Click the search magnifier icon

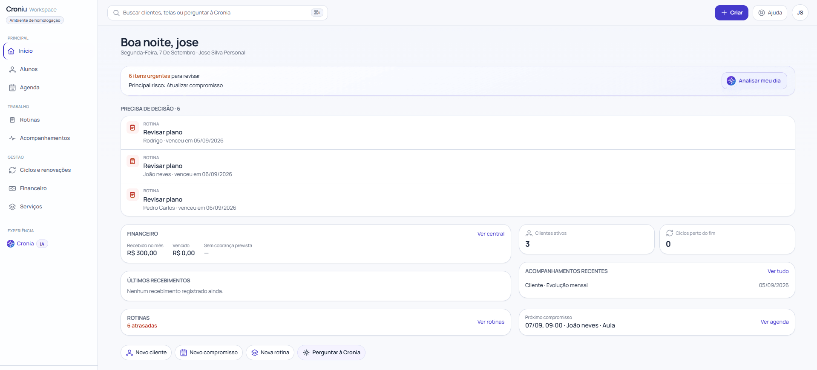pyautogui.click(x=116, y=13)
